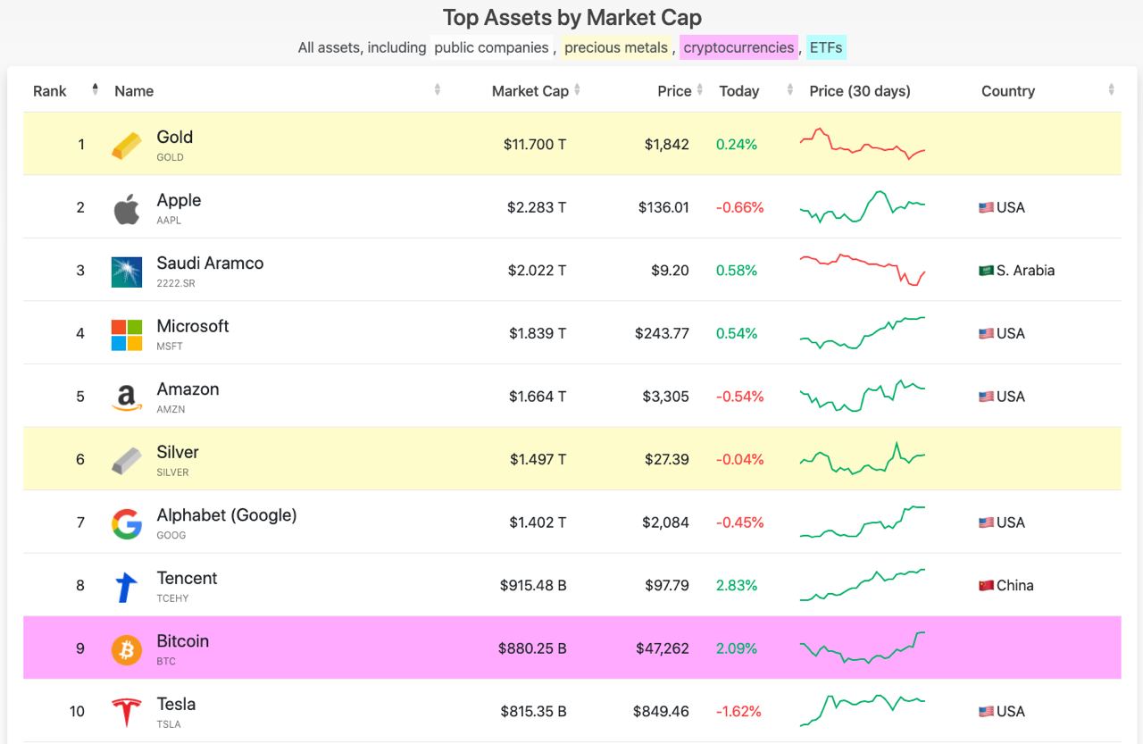Select the cryptocurrencies category tag
The height and width of the screenshot is (744, 1143).
click(738, 47)
